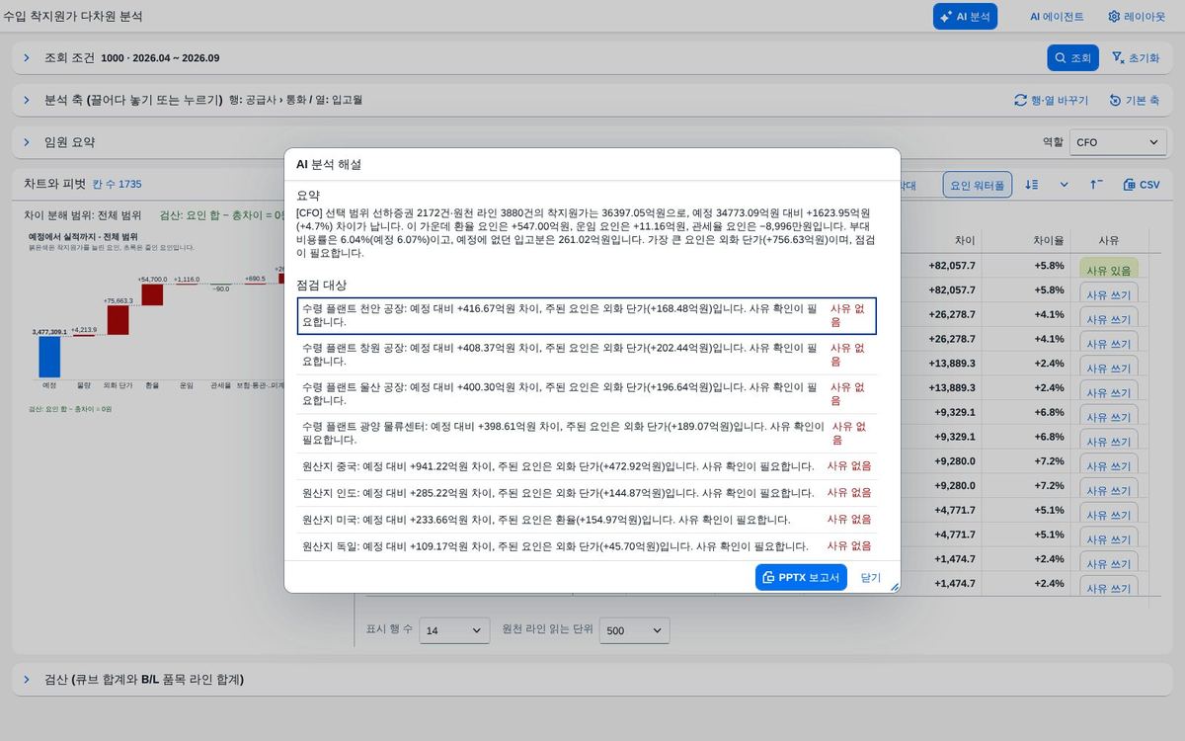The height and width of the screenshot is (741, 1185).
Task: Select the 수령 플랜트 창원 공장 check item
Action: (x=587, y=355)
